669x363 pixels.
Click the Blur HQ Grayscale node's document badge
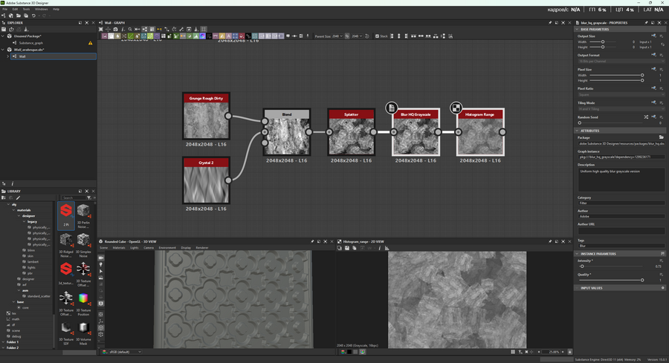click(392, 108)
